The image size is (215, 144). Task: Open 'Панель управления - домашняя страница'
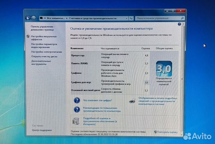click(42, 28)
